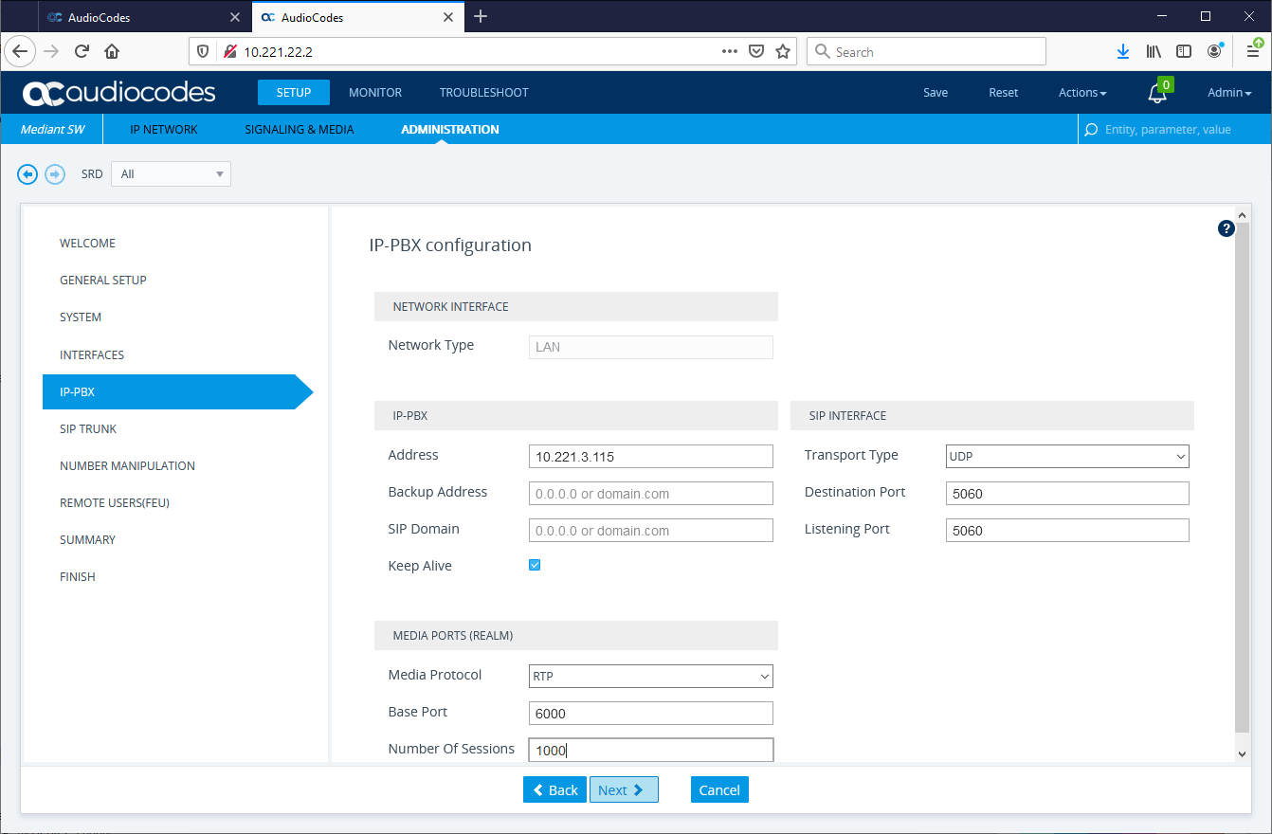Image resolution: width=1272 pixels, height=834 pixels.
Task: Click the Cancel button
Action: pos(719,789)
